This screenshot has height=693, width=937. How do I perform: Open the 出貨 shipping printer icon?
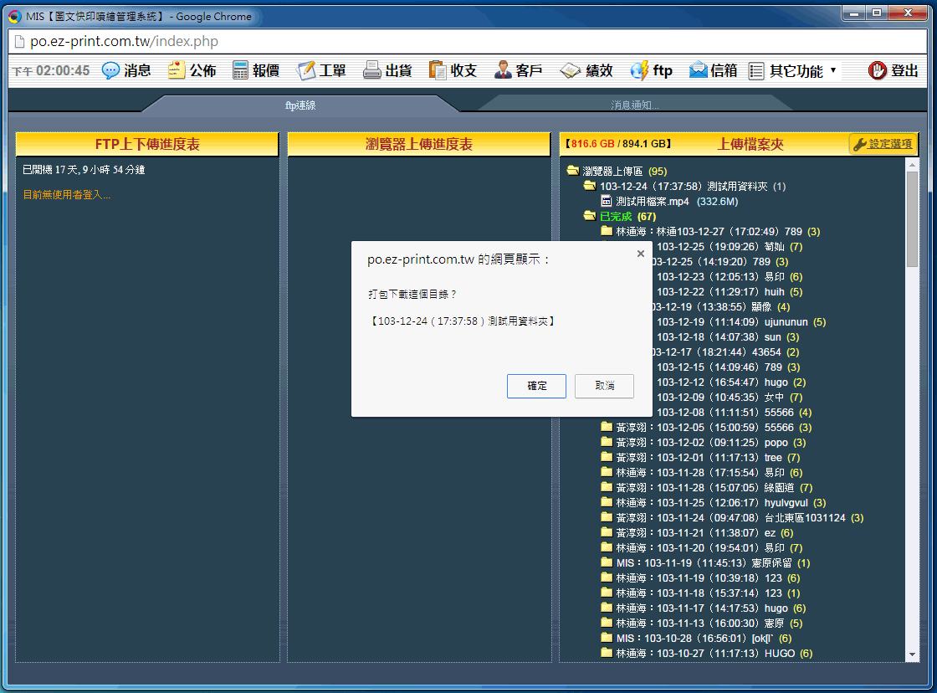[x=372, y=71]
